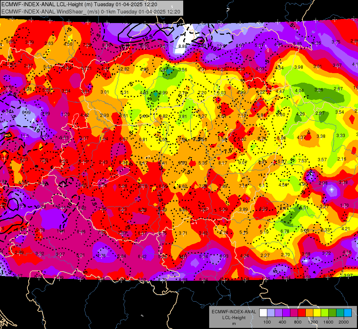Click the legend title ECMWF-INDEX-ANAL
The width and height of the screenshot is (358, 329).
234,312
